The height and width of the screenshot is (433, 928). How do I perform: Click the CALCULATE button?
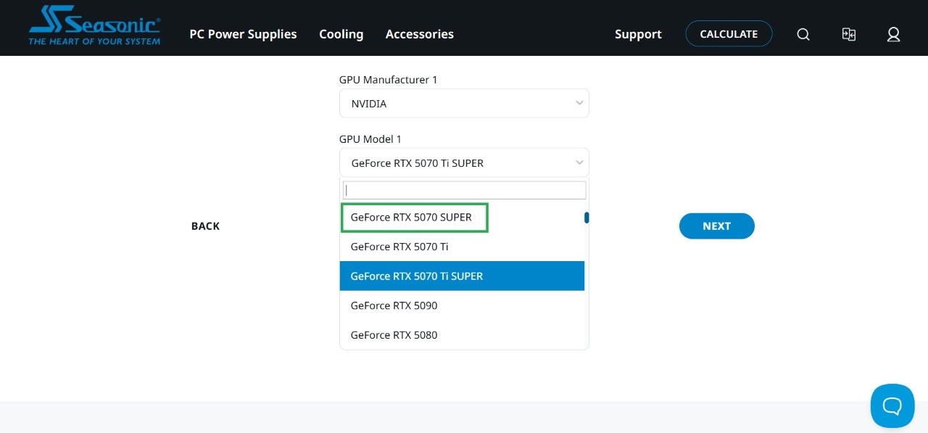coord(729,33)
